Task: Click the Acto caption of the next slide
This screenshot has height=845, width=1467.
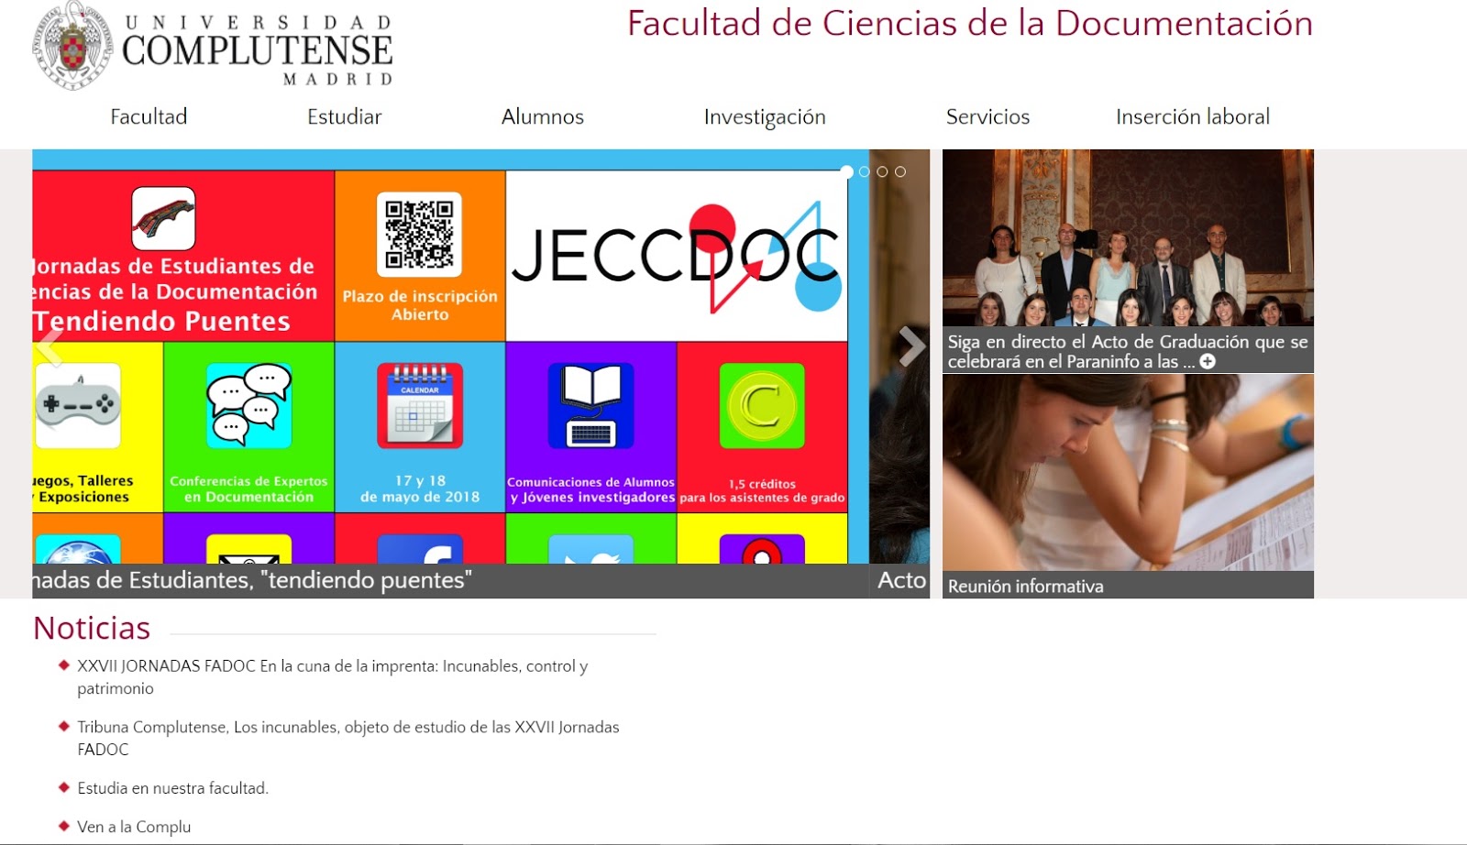Action: (901, 580)
